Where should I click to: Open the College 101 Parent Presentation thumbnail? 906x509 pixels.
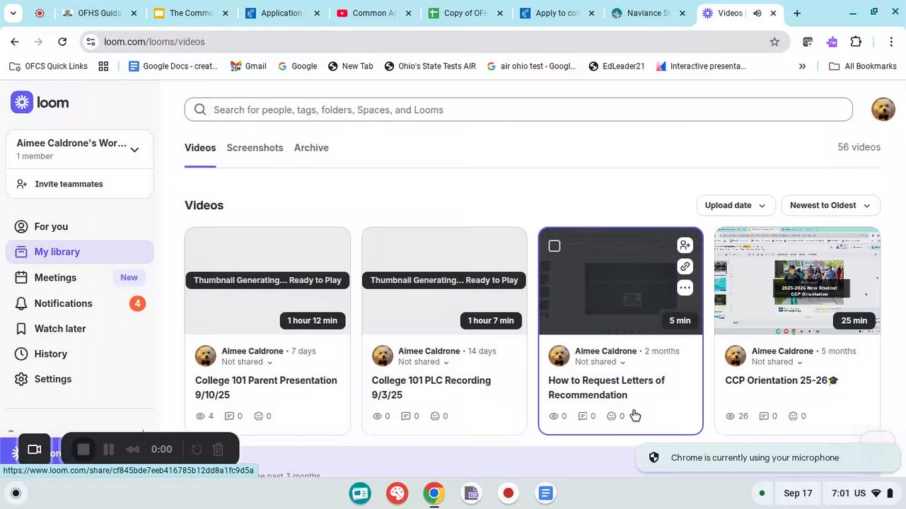pyautogui.click(x=267, y=281)
